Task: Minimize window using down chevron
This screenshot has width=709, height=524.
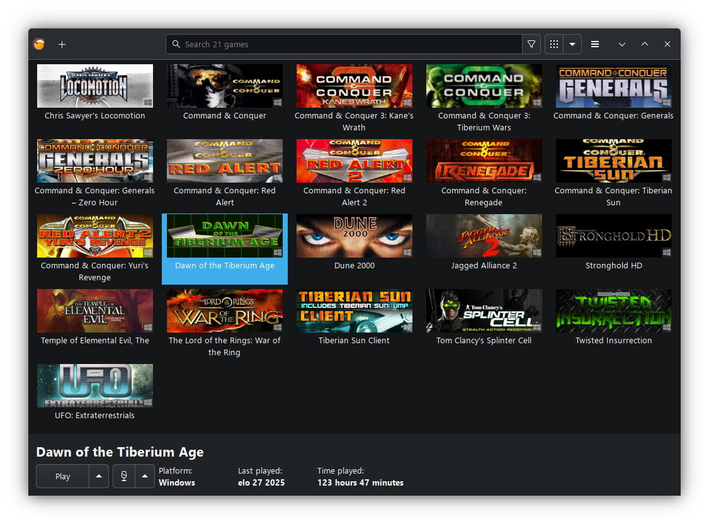Action: point(622,44)
